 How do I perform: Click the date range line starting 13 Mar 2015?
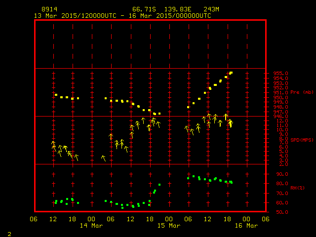122,16
